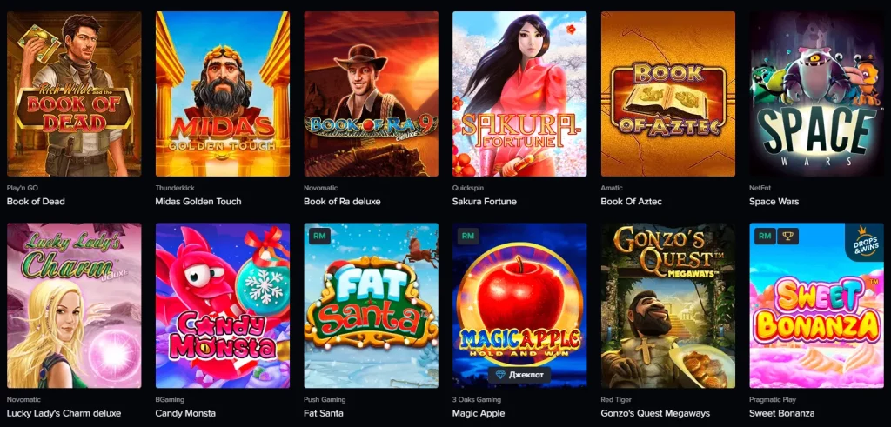Open the Gonzo's Quest Megaways thumbnail
This screenshot has height=427, width=891.
668,305
